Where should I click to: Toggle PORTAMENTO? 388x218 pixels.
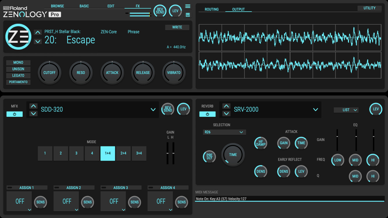point(18,82)
